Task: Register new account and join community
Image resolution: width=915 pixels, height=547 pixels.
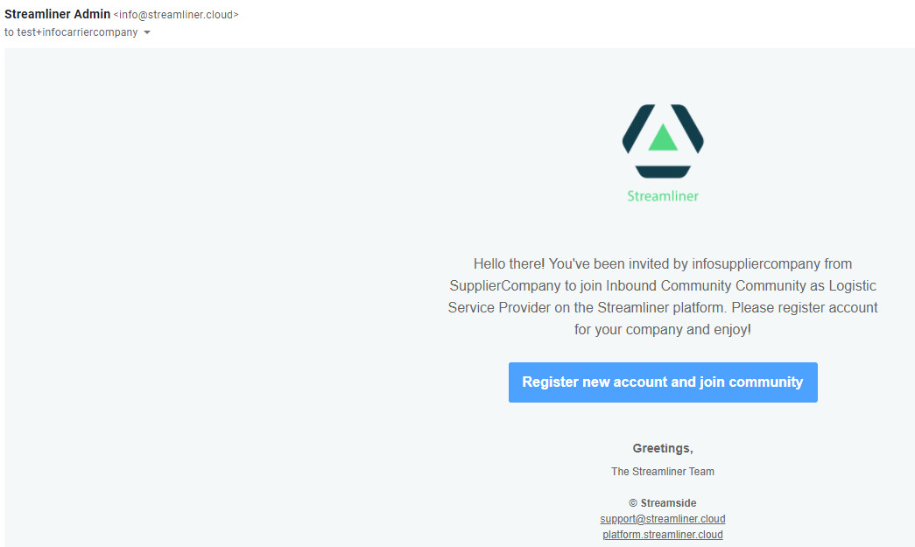Action: [663, 382]
